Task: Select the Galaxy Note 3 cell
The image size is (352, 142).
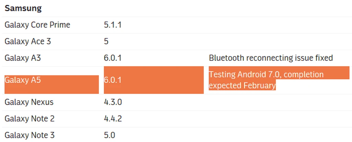Action: click(30, 135)
